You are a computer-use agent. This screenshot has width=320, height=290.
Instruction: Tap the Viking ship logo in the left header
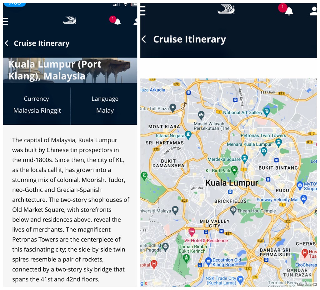point(69,21)
